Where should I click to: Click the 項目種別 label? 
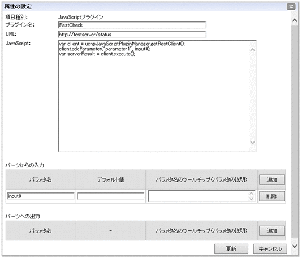(16, 17)
